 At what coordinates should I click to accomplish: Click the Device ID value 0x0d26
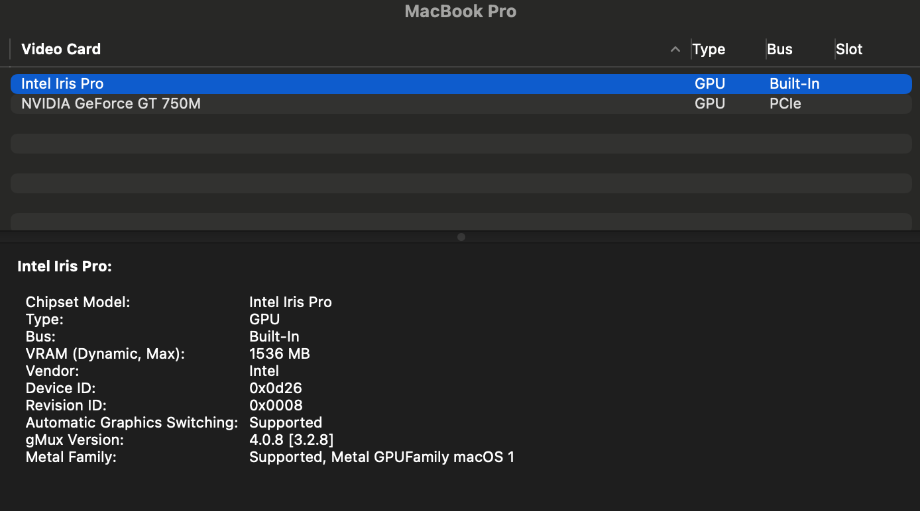275,389
